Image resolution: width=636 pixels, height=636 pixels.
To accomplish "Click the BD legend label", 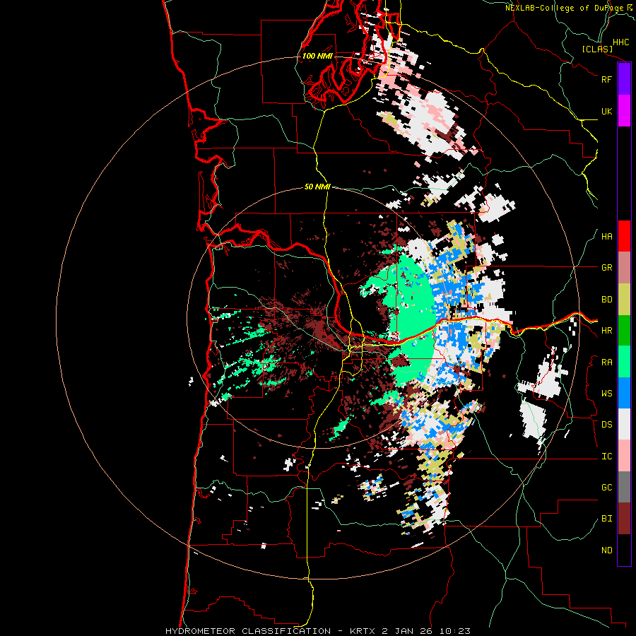I will 606,300.
